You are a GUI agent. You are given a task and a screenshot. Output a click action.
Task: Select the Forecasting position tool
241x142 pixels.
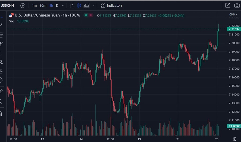click(1, 71)
